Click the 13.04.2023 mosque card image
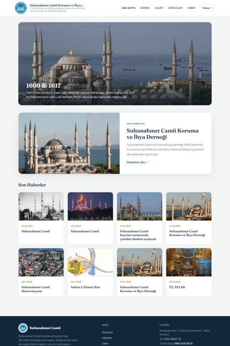Screen dimensions: 230x346 click(140, 206)
